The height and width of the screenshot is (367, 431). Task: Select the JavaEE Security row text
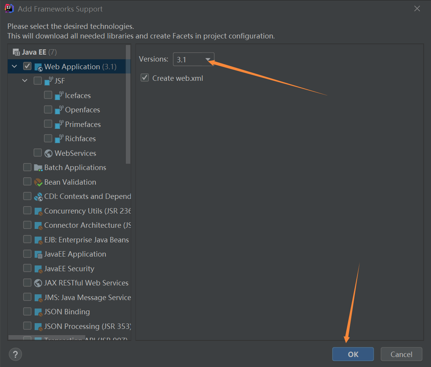69,269
